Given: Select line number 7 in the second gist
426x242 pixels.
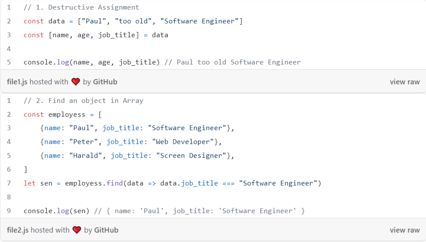Looking at the screenshot, I should tap(9, 183).
